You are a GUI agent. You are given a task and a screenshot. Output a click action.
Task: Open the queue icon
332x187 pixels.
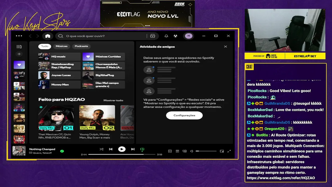click(177, 151)
